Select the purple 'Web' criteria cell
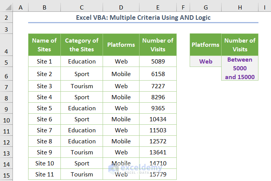 click(206, 62)
